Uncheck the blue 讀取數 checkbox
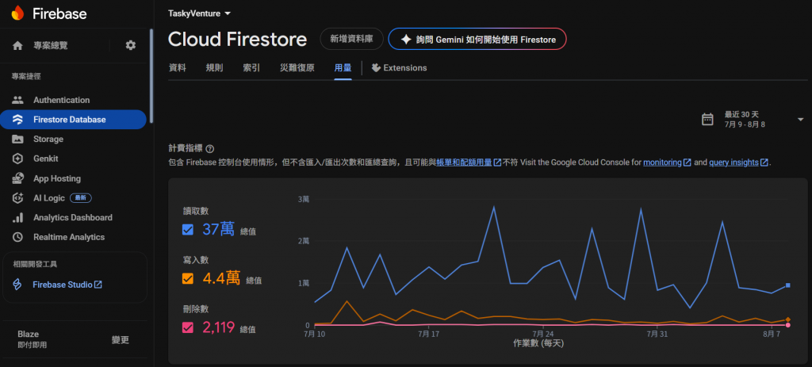The height and width of the screenshot is (367, 812). click(187, 229)
